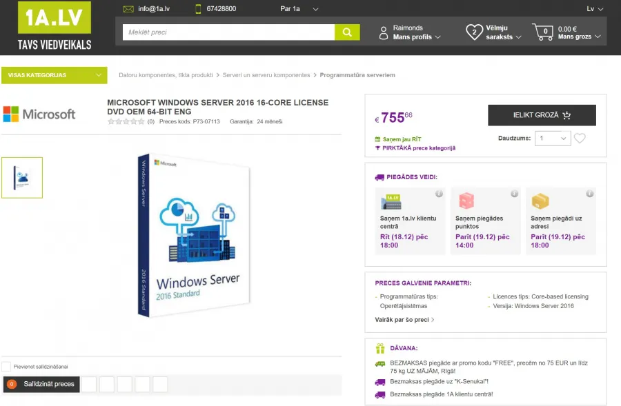This screenshot has width=621, height=406.
Task: Click the Garantija: 24 mēneši text
Action: [256, 121]
